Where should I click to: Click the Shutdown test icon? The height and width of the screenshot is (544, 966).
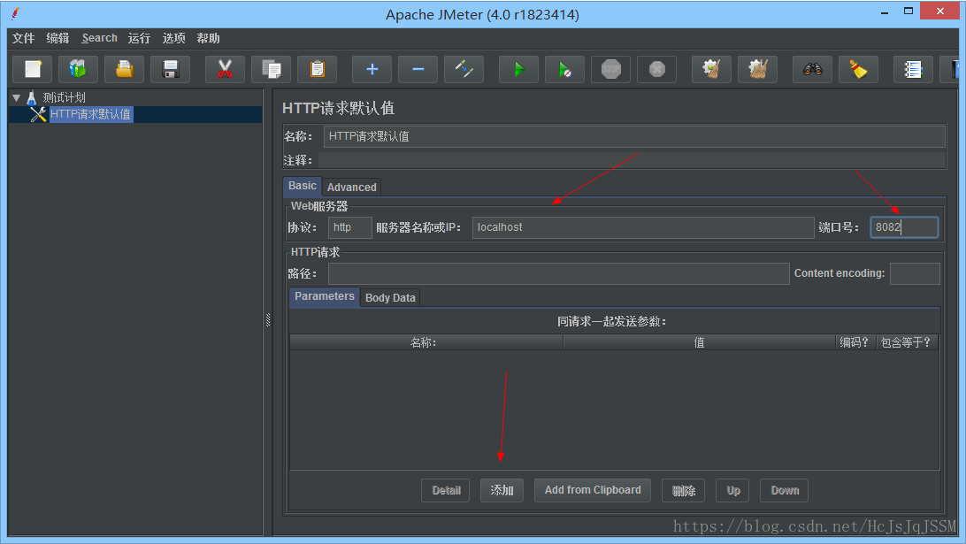click(x=656, y=69)
